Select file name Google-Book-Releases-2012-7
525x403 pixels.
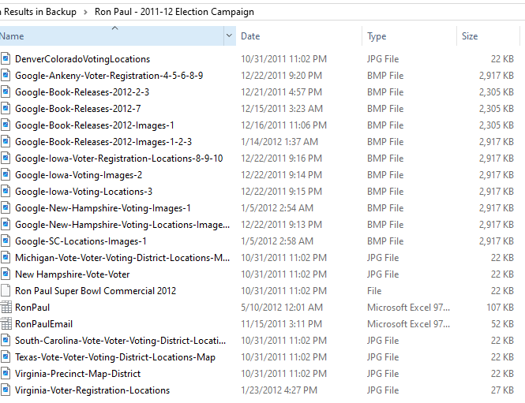[77, 109]
